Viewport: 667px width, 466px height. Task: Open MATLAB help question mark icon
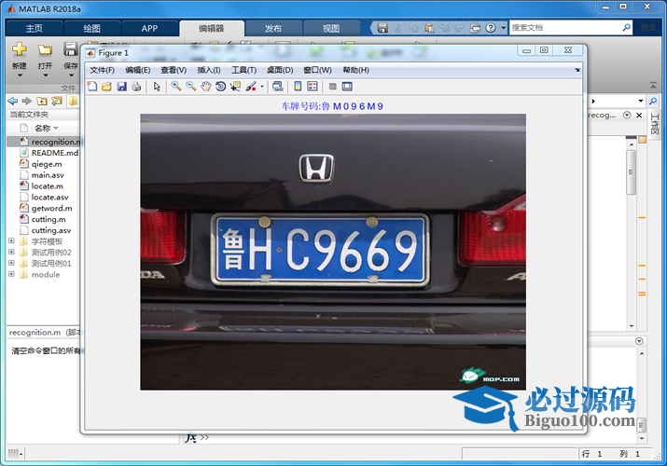491,28
